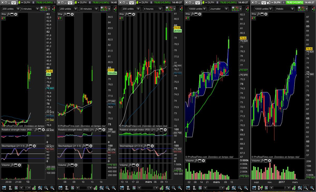This screenshot has width=316, height=192.
Task: Click the link-charts anchor icon in the bottom toolbar
Action: coord(10,188)
